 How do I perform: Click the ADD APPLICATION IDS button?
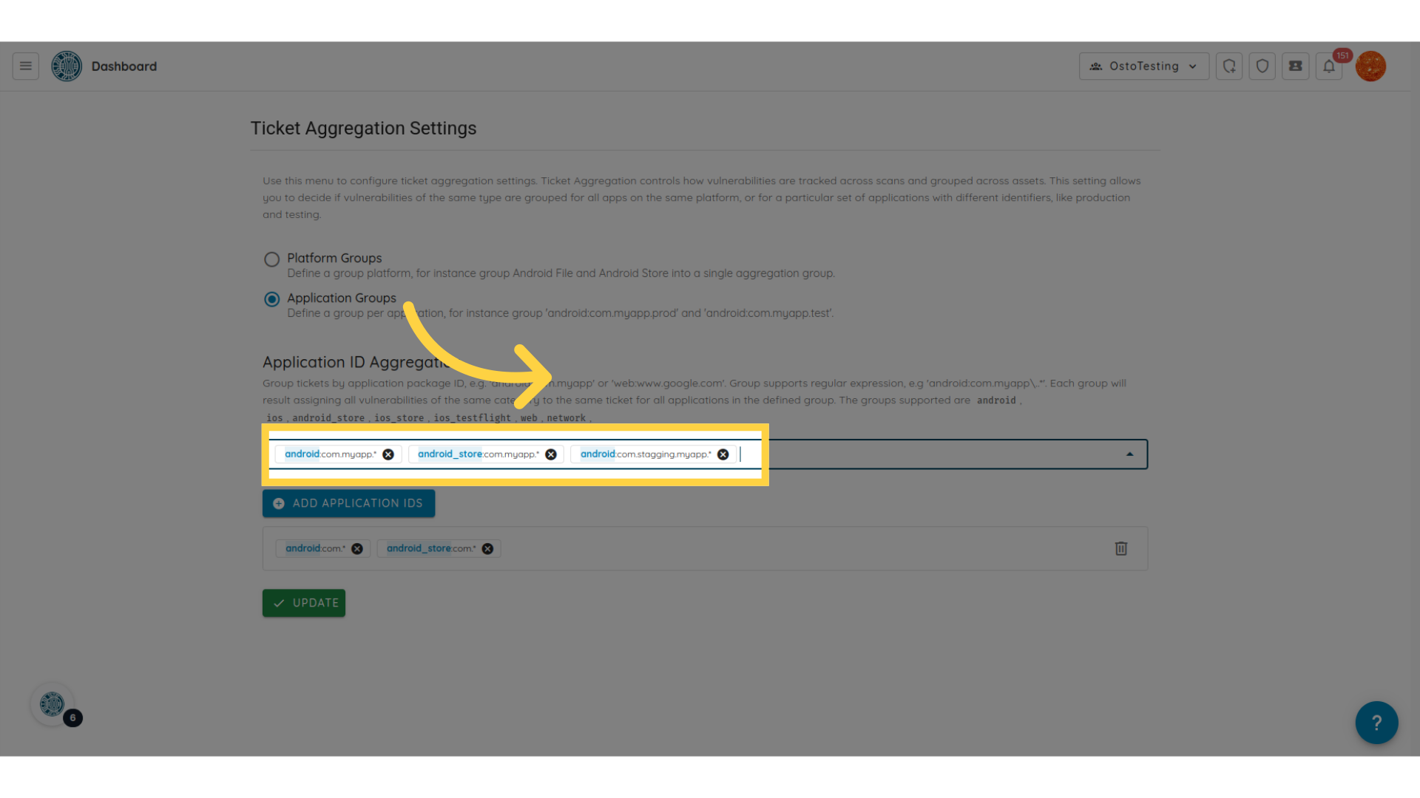[348, 503]
